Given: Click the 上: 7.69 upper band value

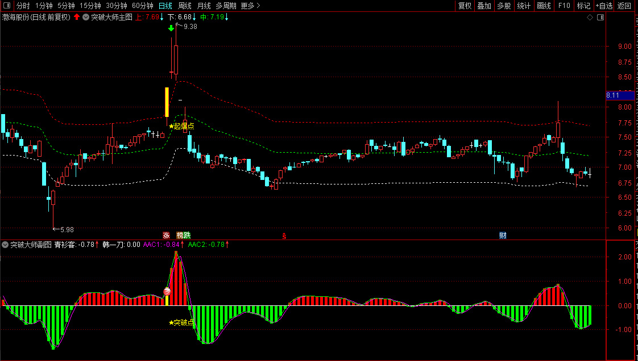Looking at the screenshot, I should (150, 17).
